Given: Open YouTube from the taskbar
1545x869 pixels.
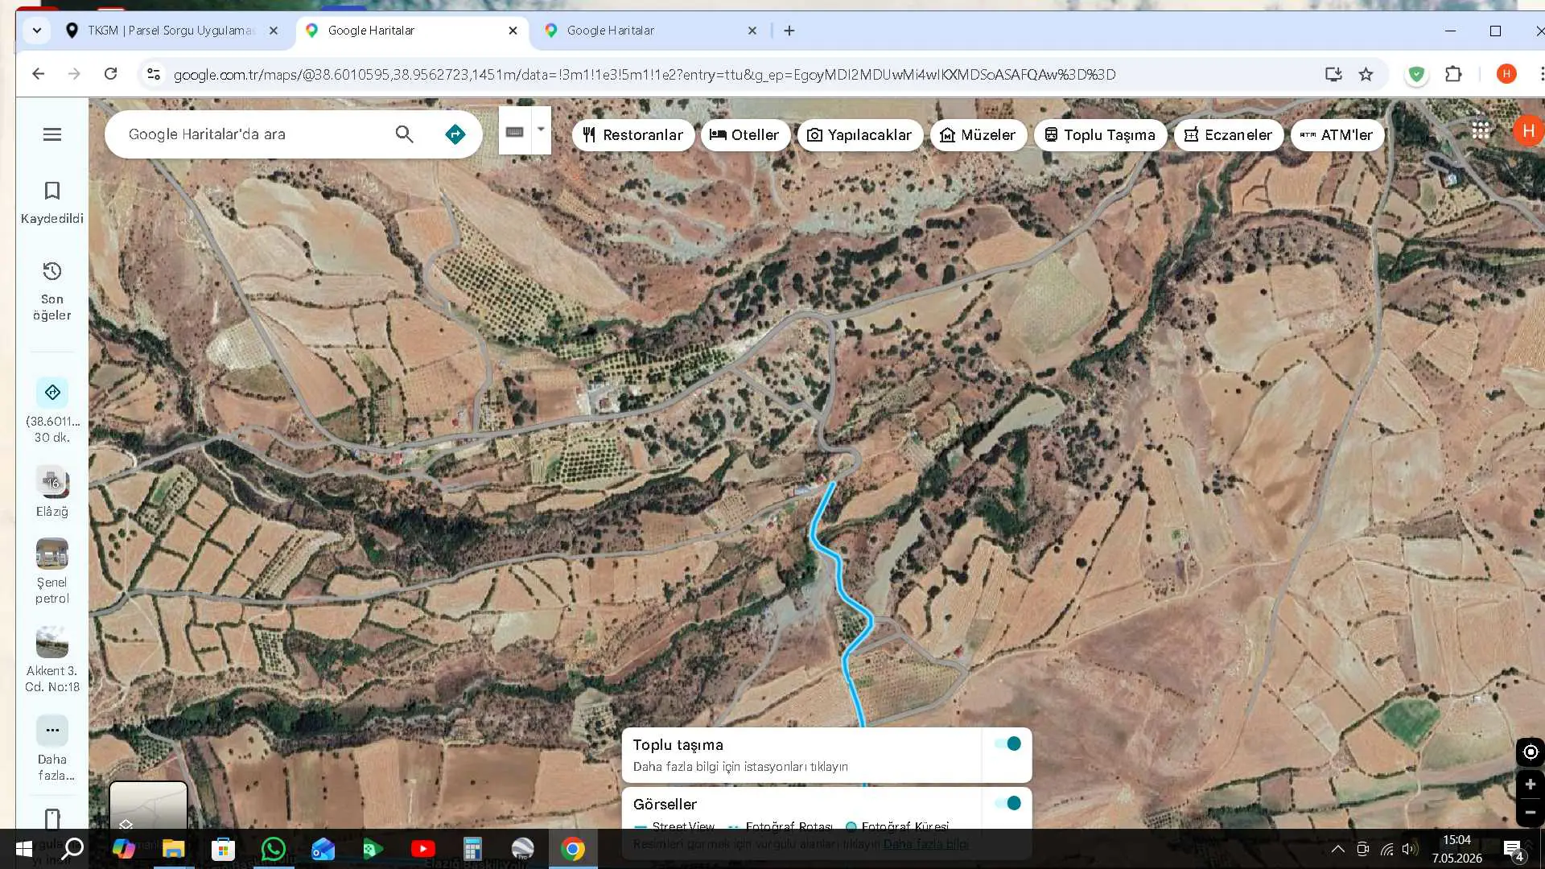Looking at the screenshot, I should 422,849.
